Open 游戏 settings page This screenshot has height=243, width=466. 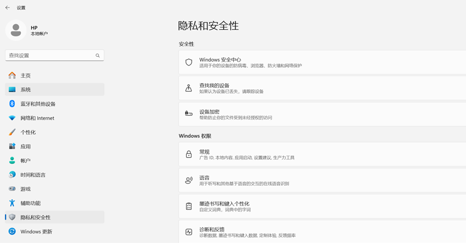(55, 189)
